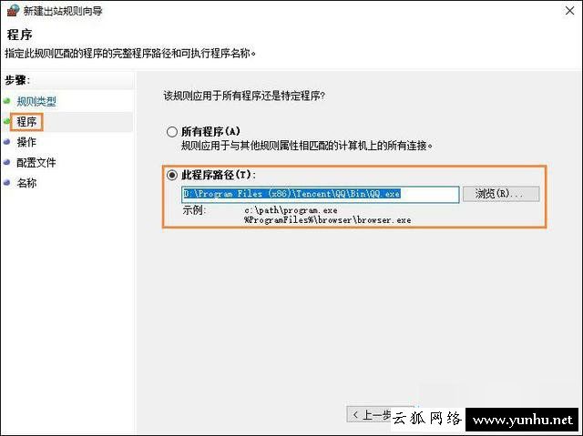583x436 pixels.
Task: Click the green bullet beside 规则类型
Action: coord(6,101)
